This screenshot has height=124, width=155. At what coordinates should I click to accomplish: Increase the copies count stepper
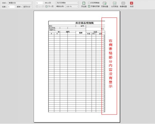(x=15, y=6)
